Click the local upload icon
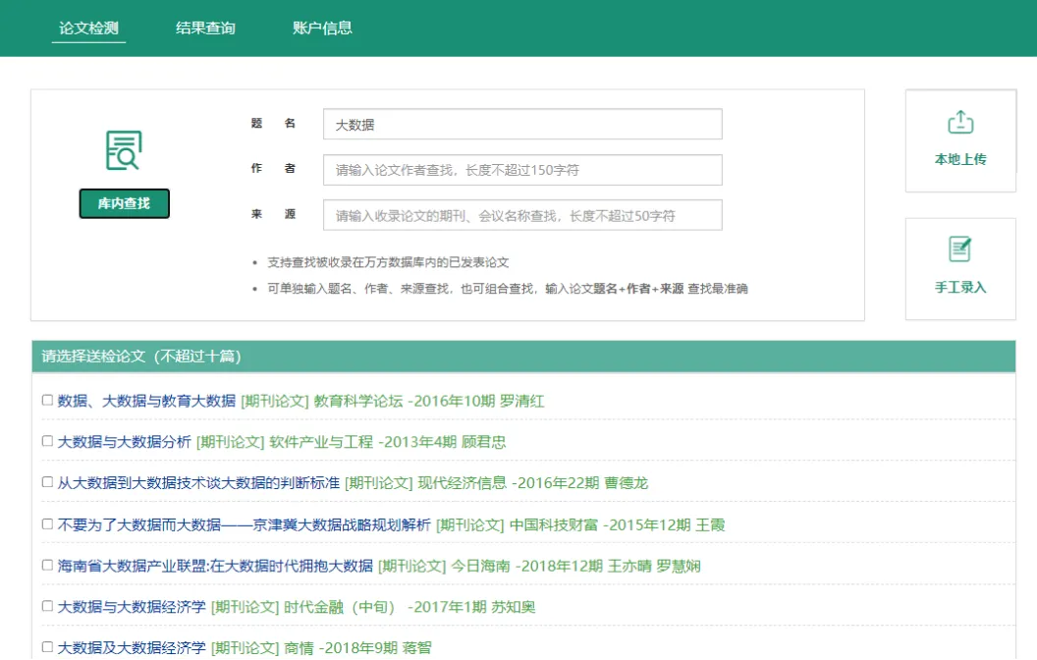Screen dimensions: 1037x660 [x=959, y=122]
